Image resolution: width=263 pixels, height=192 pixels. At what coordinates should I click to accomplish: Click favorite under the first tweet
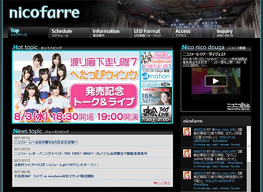click(x=235, y=145)
